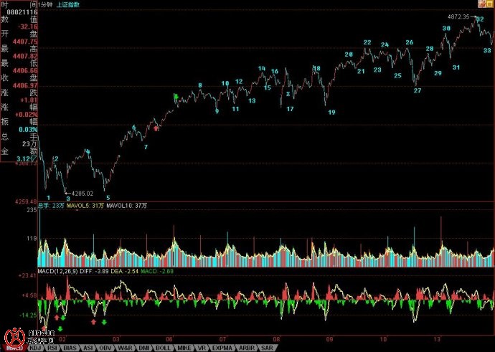Click wave marker 27 on the chart

[417, 90]
